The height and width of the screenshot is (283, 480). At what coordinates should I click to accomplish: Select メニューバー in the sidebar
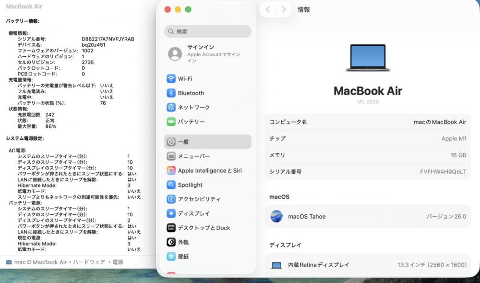pyautogui.click(x=207, y=156)
